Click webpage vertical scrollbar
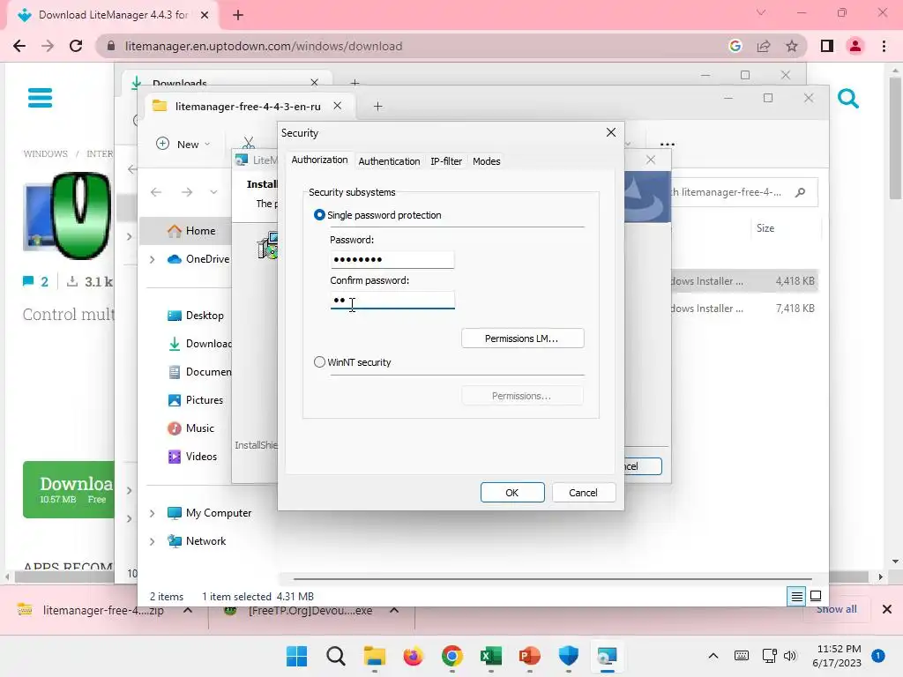 click(x=895, y=138)
